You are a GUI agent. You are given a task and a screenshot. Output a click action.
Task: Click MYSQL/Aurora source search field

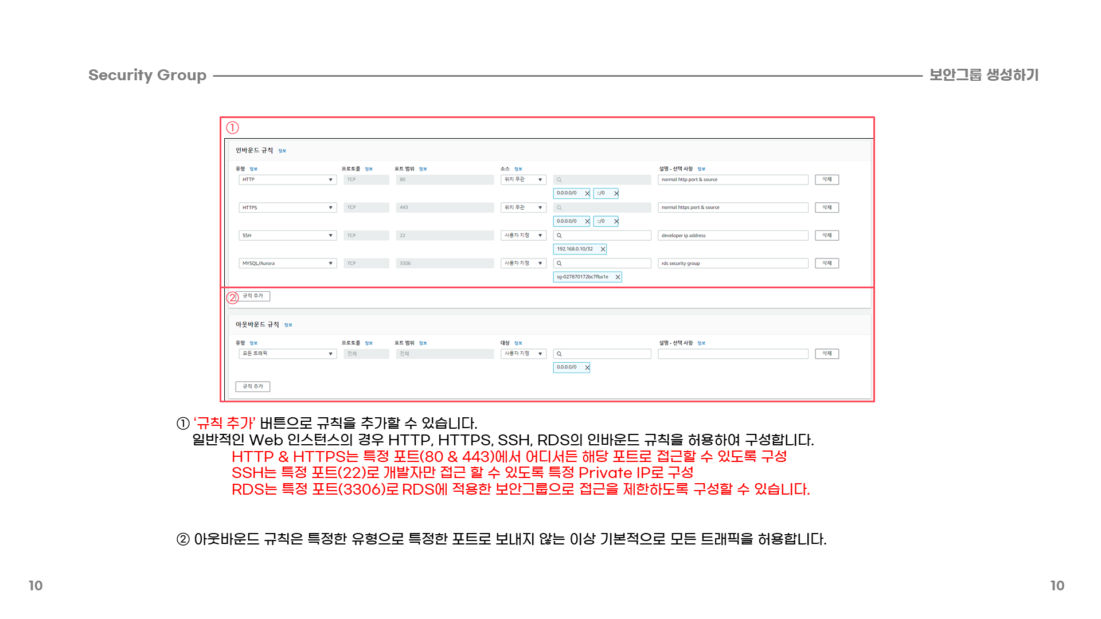(x=602, y=264)
